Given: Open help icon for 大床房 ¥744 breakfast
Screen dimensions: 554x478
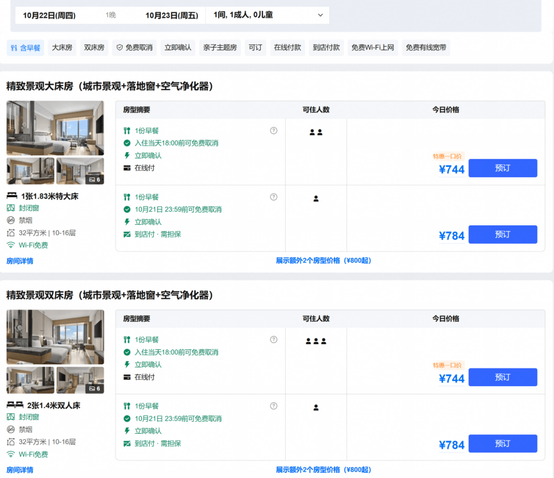Looking at the screenshot, I should 273,130.
